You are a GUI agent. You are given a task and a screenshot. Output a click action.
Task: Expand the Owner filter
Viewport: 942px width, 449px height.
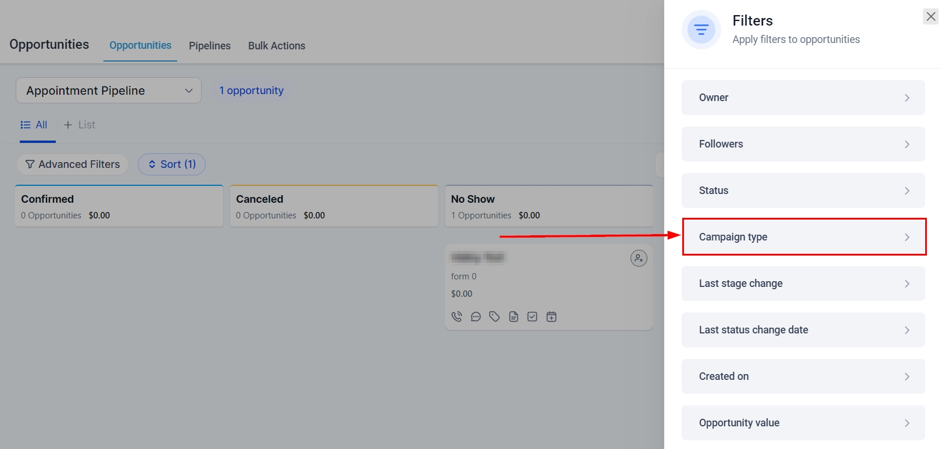(803, 98)
